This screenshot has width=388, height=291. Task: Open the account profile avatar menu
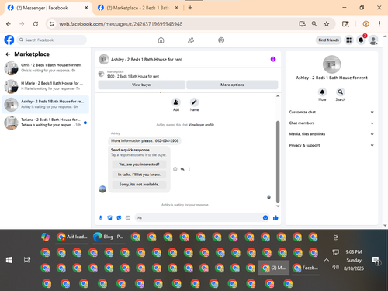tap(373, 40)
